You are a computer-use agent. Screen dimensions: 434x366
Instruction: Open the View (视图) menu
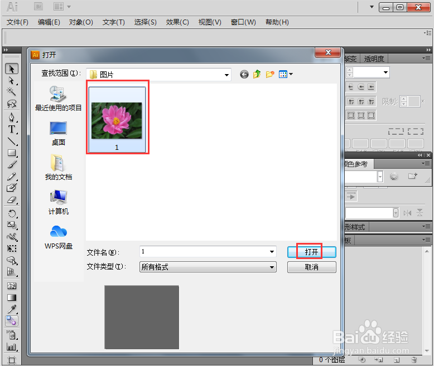pyautogui.click(x=210, y=22)
